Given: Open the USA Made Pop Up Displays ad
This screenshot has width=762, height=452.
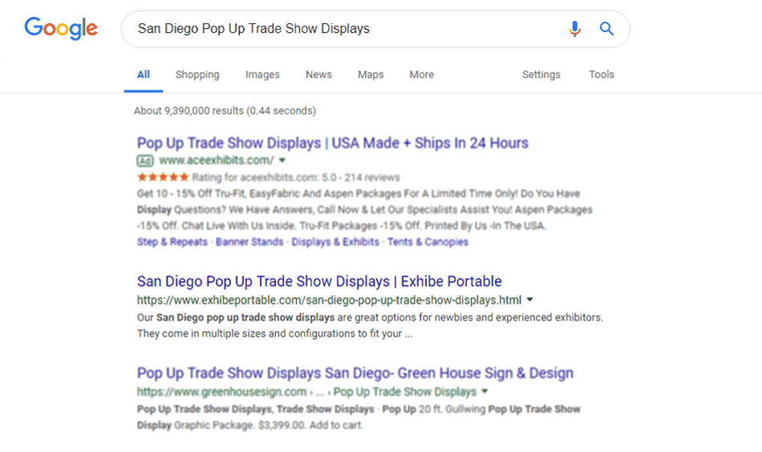Looking at the screenshot, I should coord(332,143).
